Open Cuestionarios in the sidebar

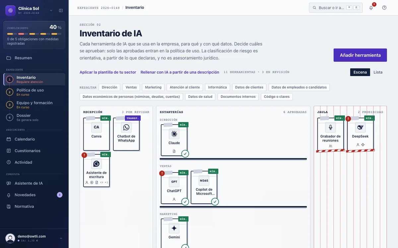pos(34,151)
